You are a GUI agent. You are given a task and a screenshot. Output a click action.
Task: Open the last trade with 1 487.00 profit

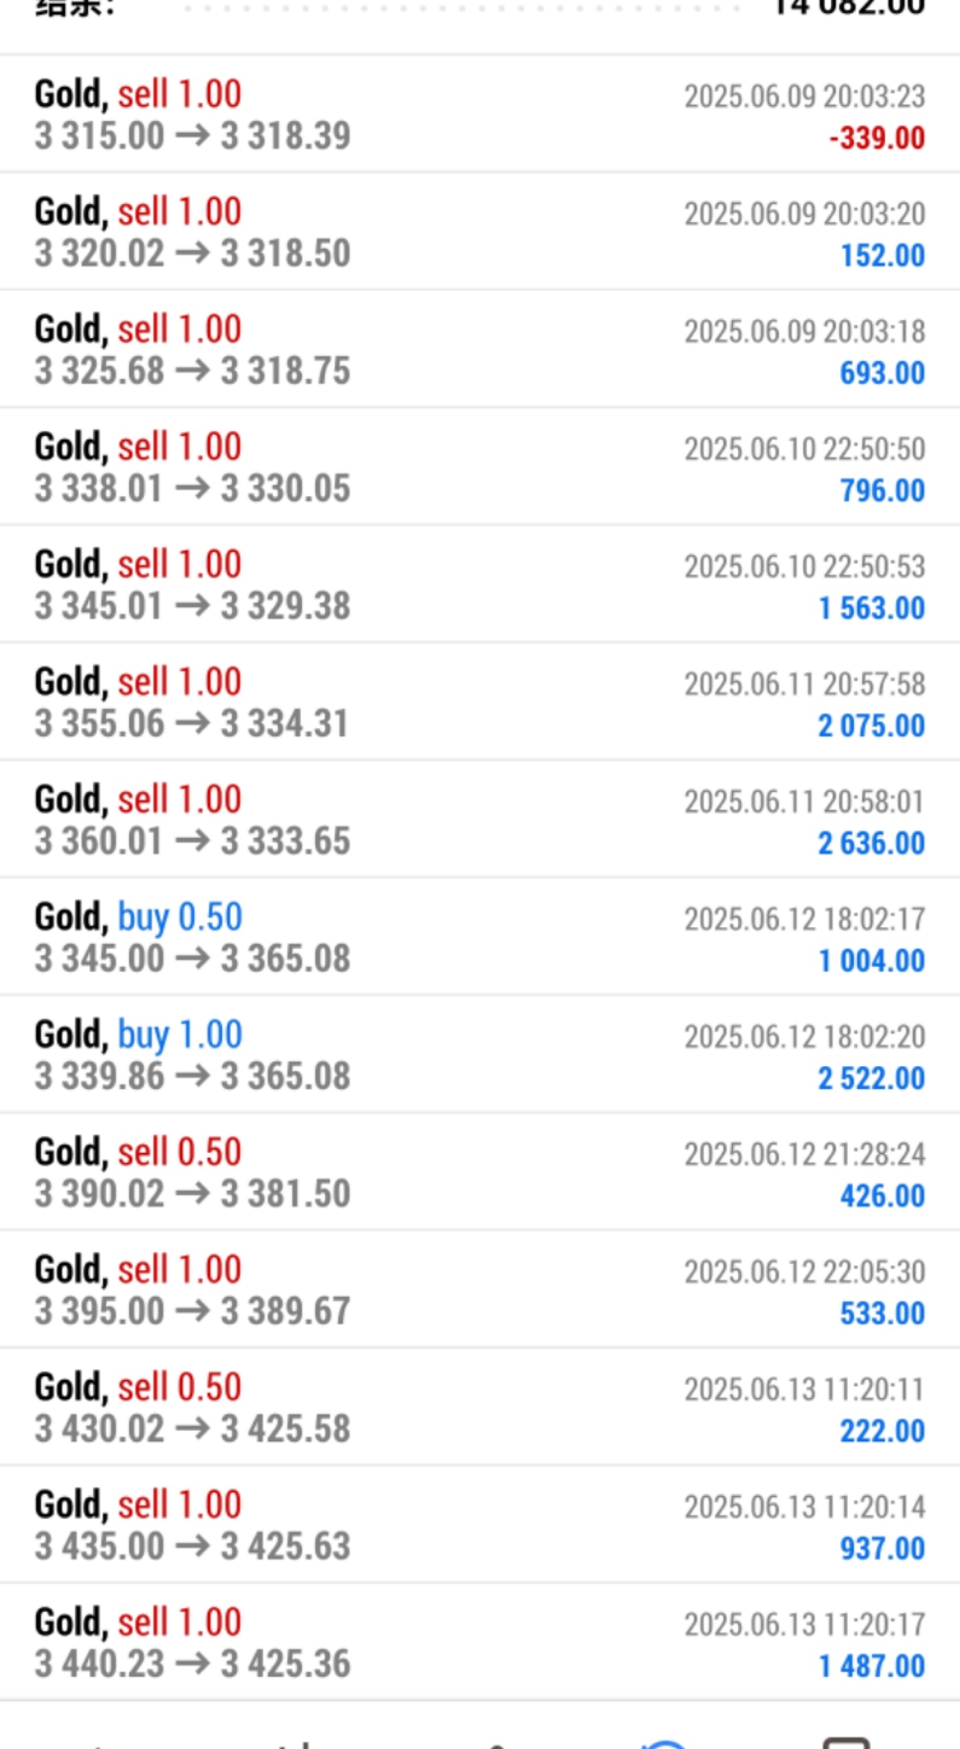click(x=479, y=1643)
